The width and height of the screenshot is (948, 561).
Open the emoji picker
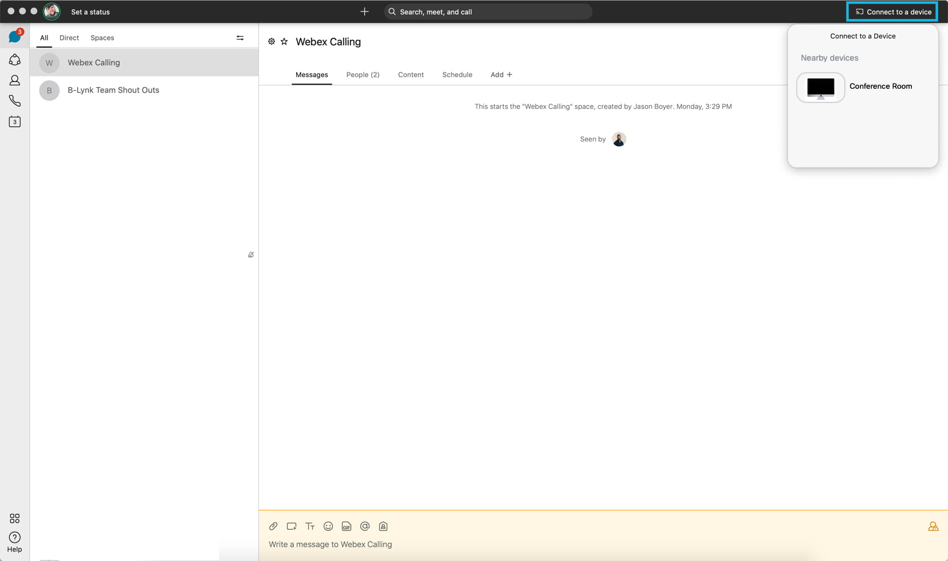pos(328,526)
